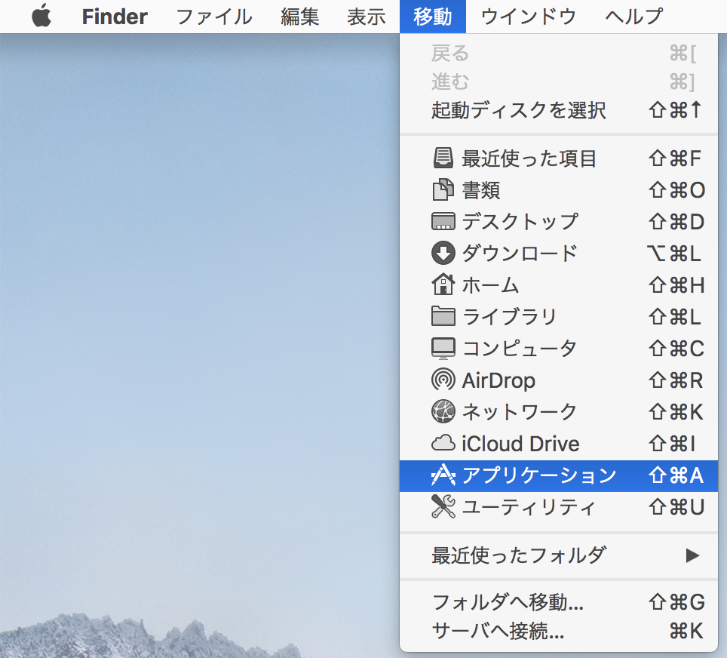Image resolution: width=727 pixels, height=658 pixels.
Task: Select the Desktop icon beside デスクトップ
Action: click(443, 222)
